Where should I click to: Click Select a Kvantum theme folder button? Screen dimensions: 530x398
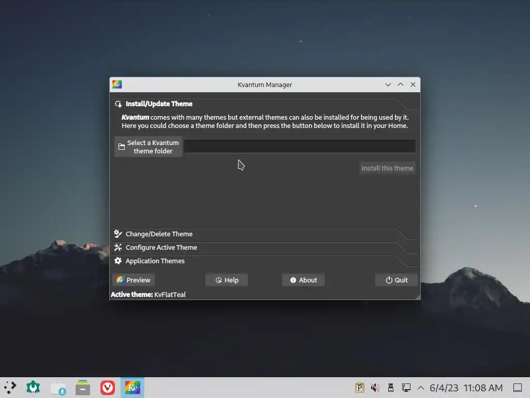tap(149, 147)
